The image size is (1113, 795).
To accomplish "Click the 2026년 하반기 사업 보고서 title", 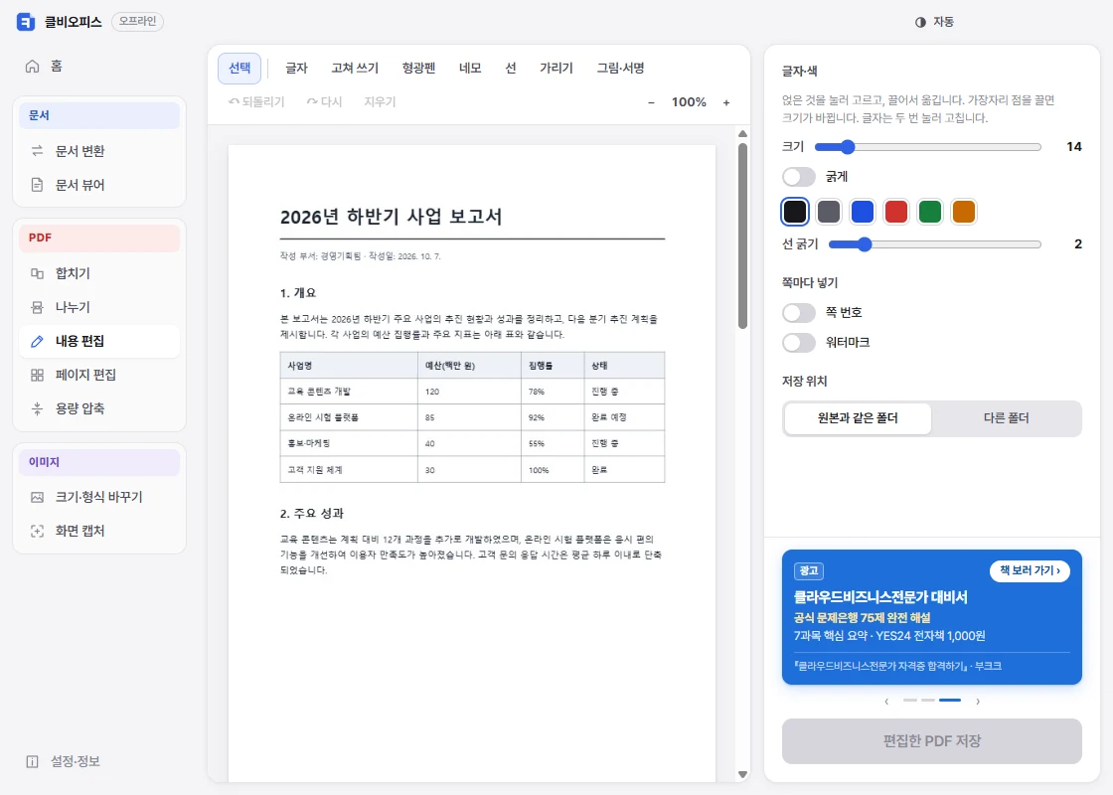I will tap(392, 217).
